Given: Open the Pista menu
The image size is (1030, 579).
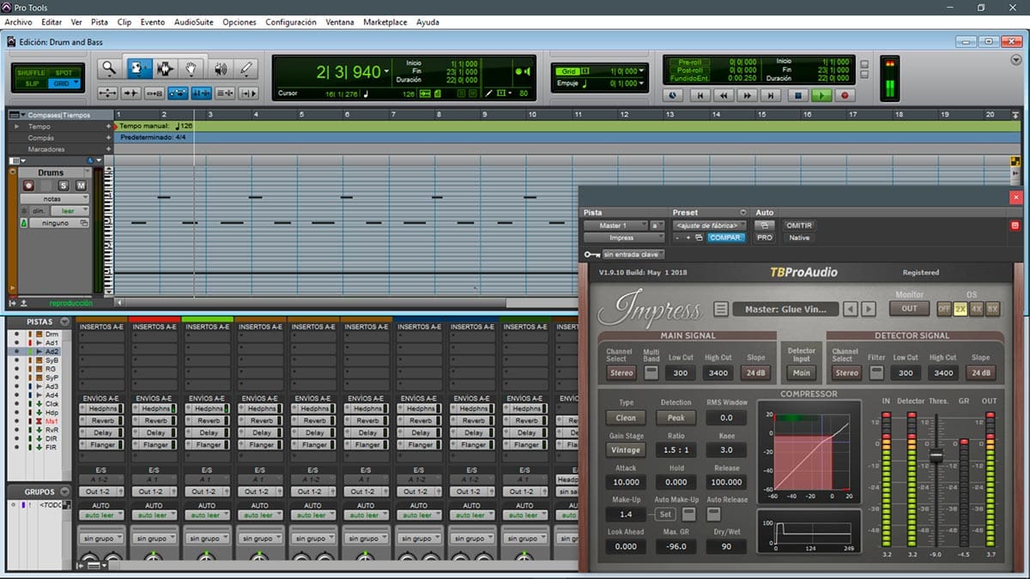Looking at the screenshot, I should pyautogui.click(x=99, y=21).
